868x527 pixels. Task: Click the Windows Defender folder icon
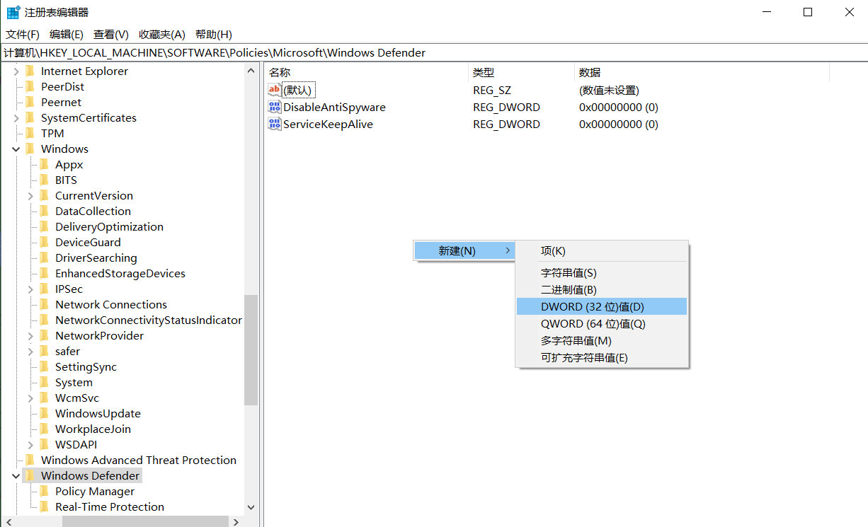(31, 475)
